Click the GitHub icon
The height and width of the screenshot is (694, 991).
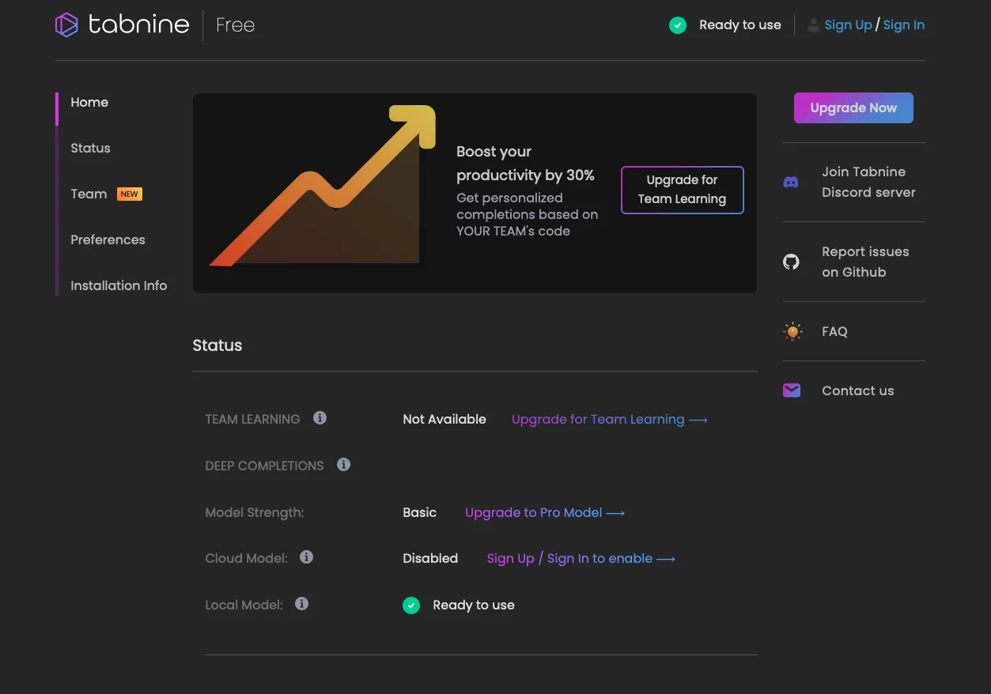coord(791,262)
